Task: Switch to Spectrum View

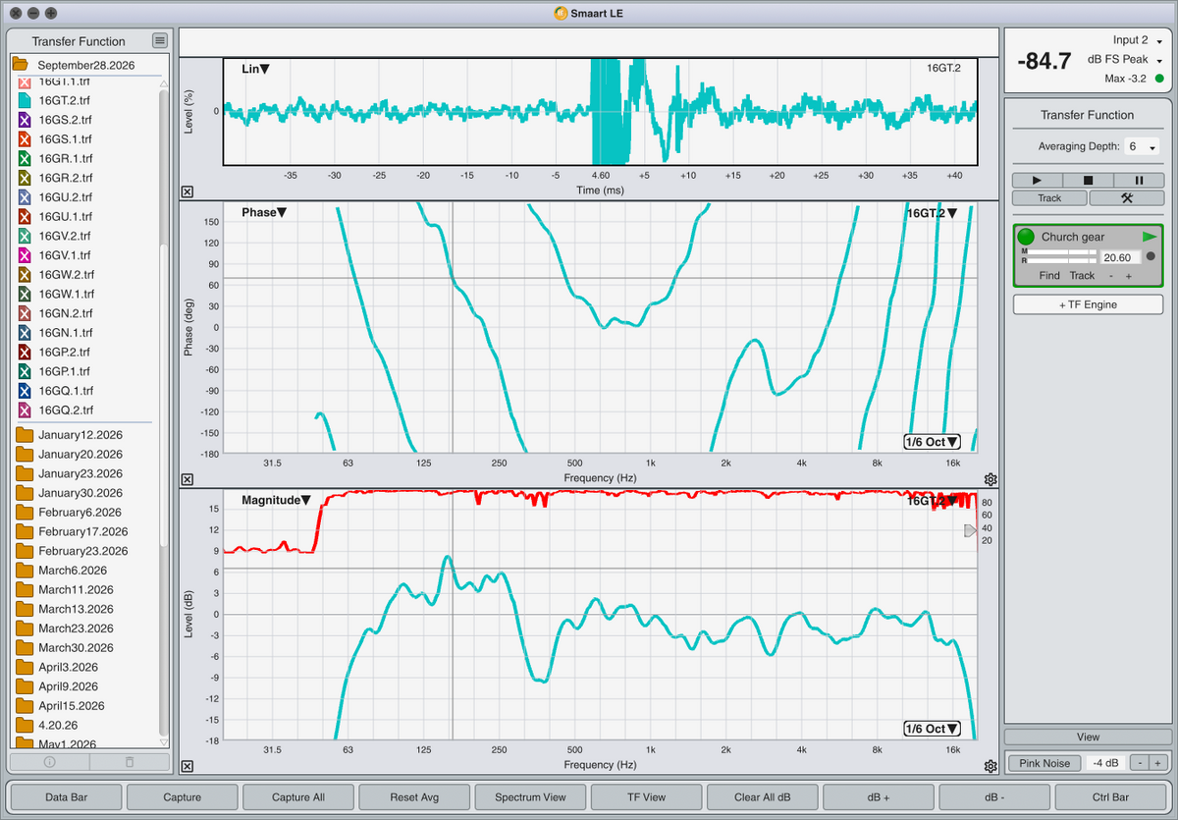Action: click(x=530, y=797)
